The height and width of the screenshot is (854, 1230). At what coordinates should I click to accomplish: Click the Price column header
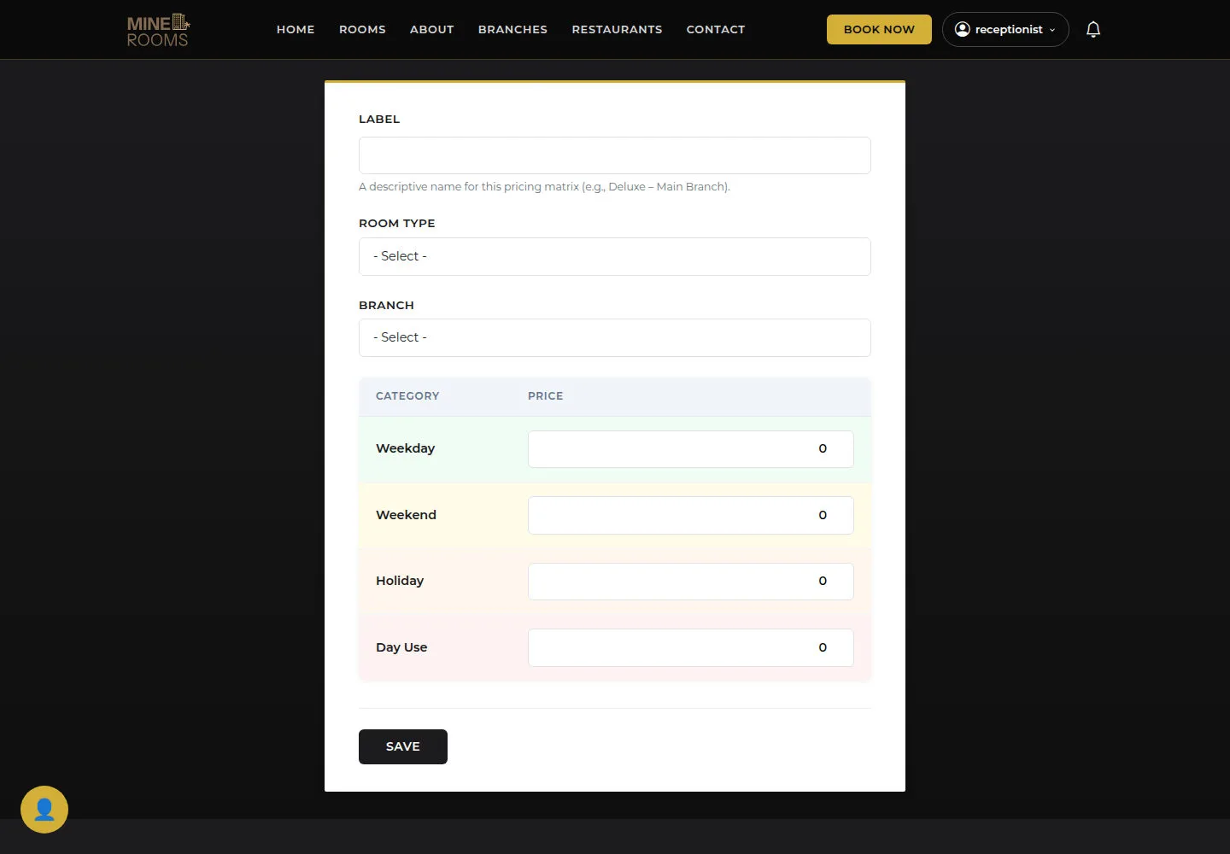pyautogui.click(x=545, y=395)
